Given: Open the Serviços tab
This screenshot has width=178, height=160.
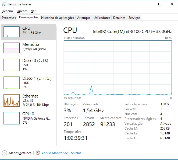Looking at the screenshot, I should (134, 18).
